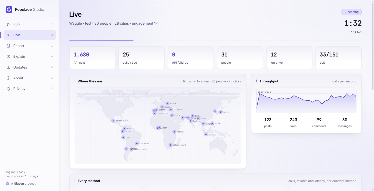Click the Throughput line chart
374x191 pixels.
(306, 100)
